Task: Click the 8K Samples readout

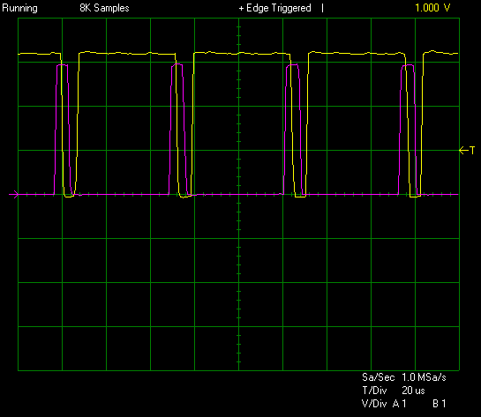Action: point(104,8)
